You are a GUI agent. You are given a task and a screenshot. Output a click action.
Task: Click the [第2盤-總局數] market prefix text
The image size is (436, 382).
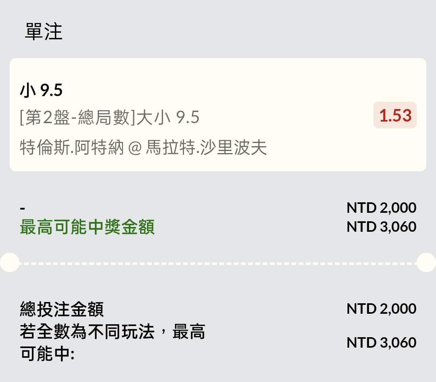pyautogui.click(x=78, y=118)
